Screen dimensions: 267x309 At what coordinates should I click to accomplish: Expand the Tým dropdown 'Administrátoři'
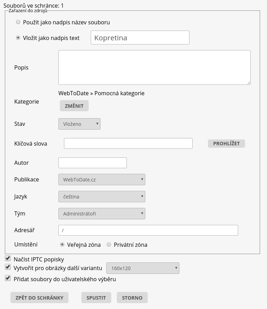[x=102, y=214]
